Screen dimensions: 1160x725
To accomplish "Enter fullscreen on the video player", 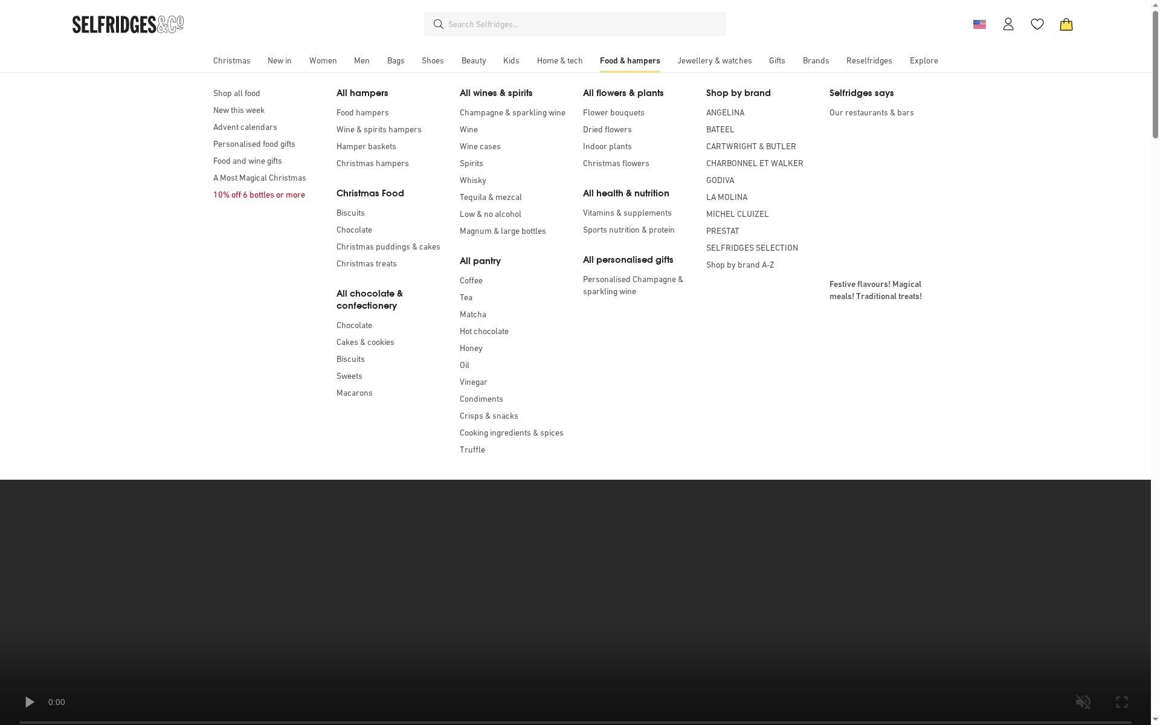I will [1122, 702].
